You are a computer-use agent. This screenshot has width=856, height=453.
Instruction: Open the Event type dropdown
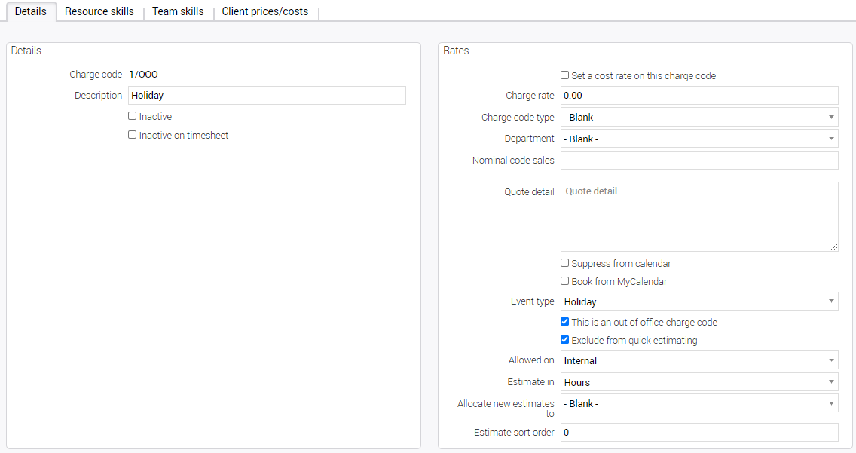699,301
